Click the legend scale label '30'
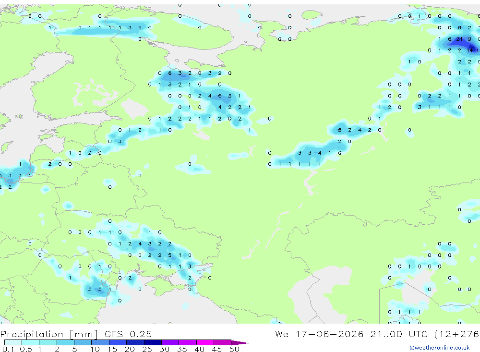Screen dimensions: 480x352 pos(164,349)
